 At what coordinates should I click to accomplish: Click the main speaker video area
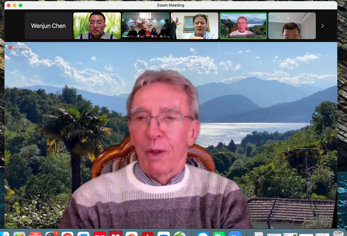click(171, 137)
